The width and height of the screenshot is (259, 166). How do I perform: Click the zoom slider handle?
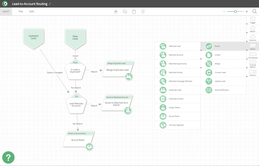pos(235,11)
